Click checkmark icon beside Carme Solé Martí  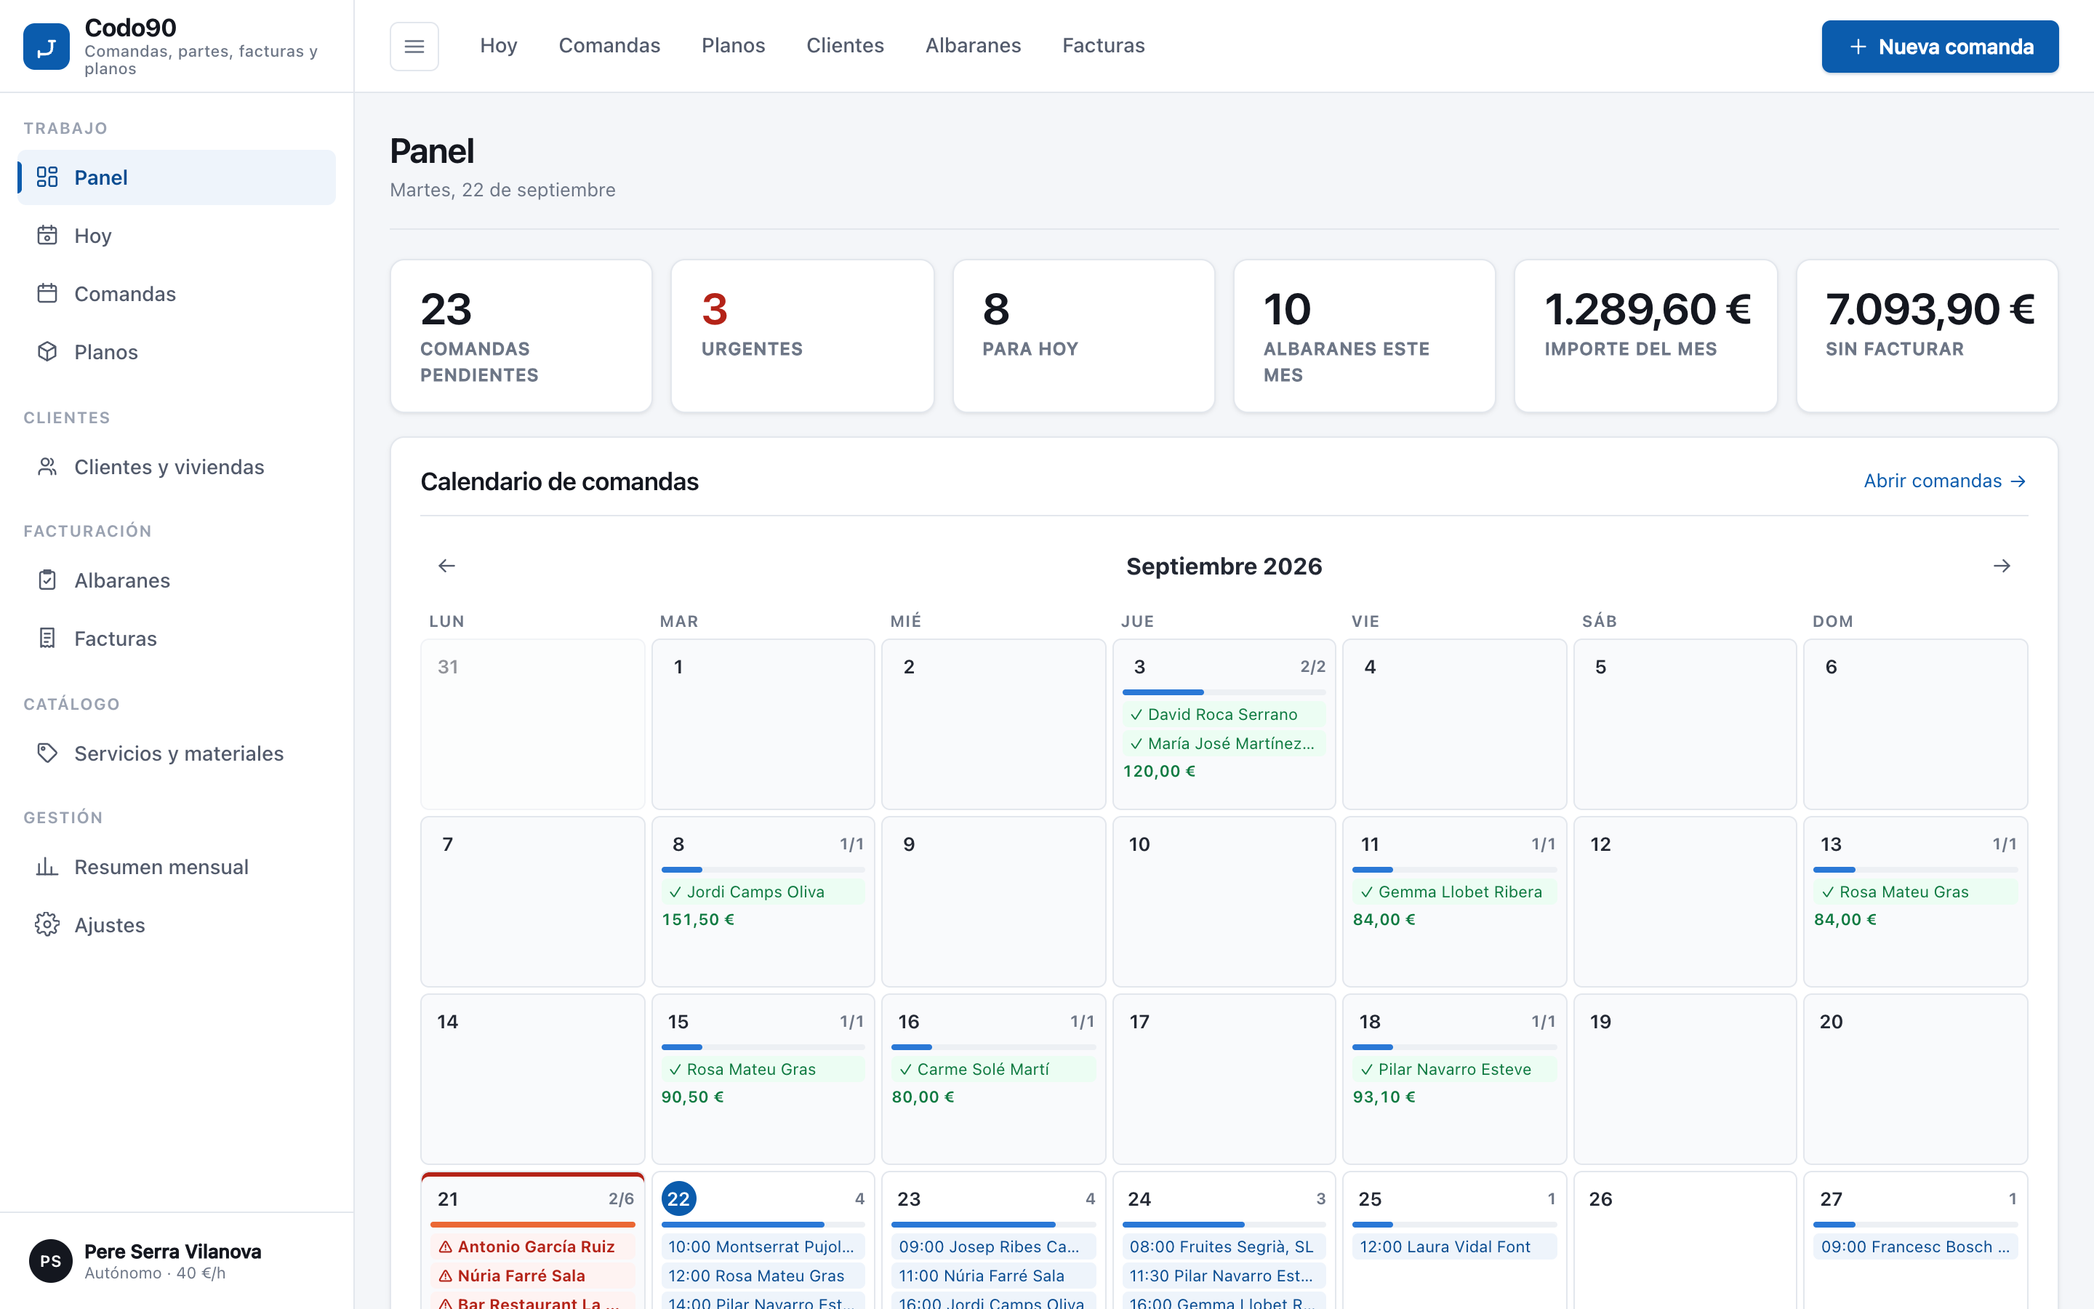(905, 1069)
